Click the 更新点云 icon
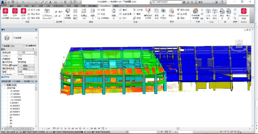Image resolution: width=258 pixels, height=134 pixels. click(x=157, y=11)
